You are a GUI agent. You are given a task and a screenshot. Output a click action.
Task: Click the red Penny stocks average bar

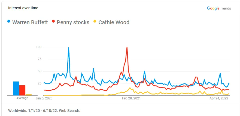point(22,90)
